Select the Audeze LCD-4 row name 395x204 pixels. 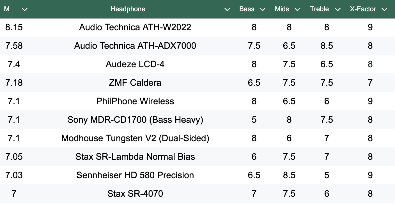[135, 64]
